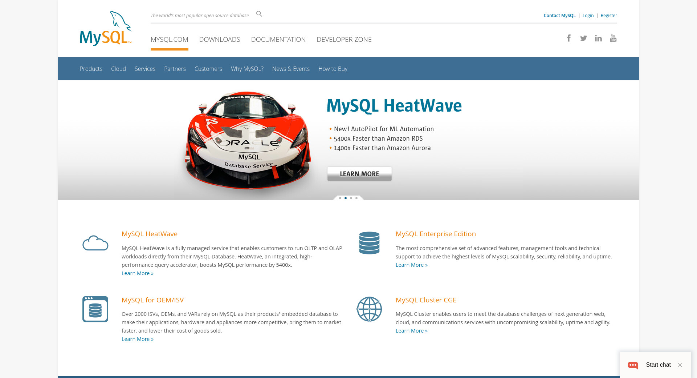Click the McLaren car banner image
The height and width of the screenshot is (378, 697).
(248, 140)
